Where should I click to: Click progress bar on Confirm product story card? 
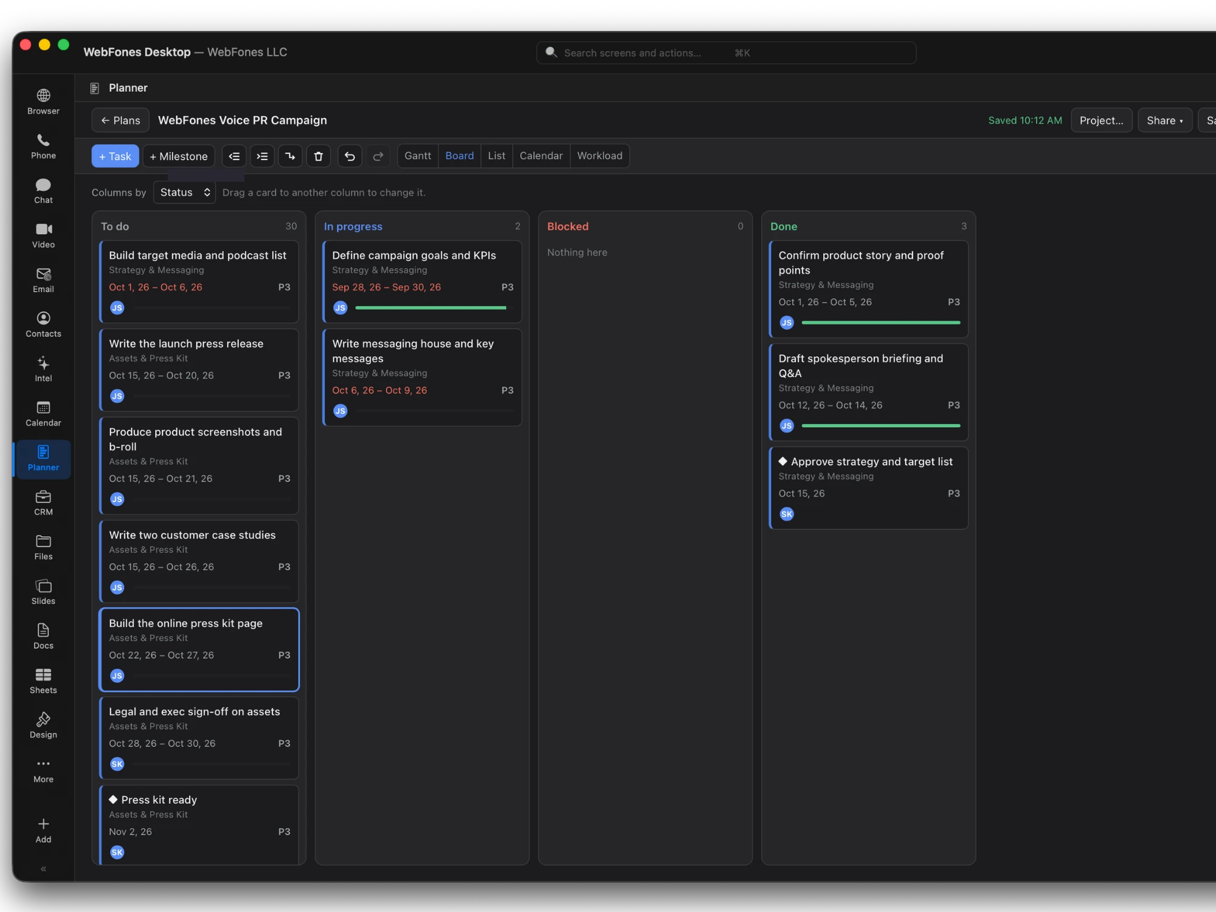pos(880,323)
